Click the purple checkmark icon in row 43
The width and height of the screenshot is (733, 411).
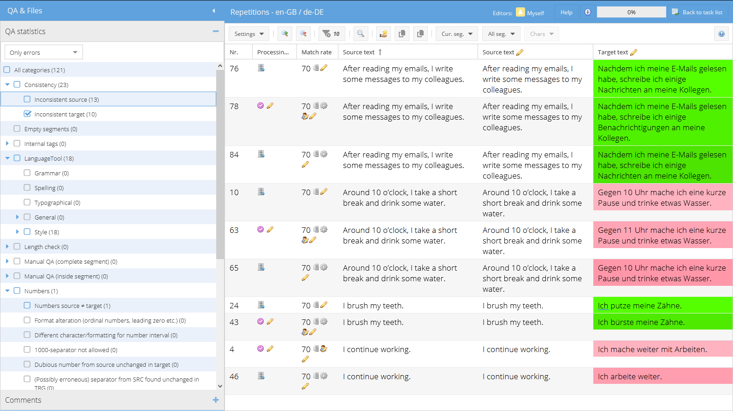pyautogui.click(x=260, y=321)
